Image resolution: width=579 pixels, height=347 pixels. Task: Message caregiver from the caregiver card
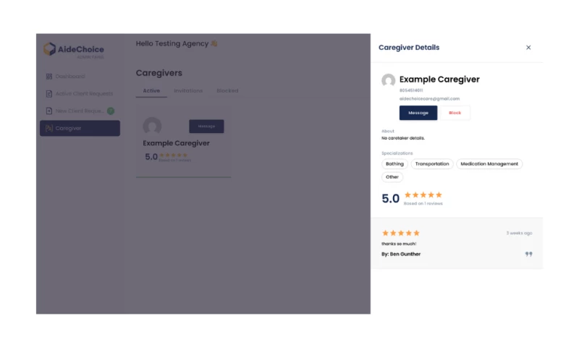pos(206,127)
